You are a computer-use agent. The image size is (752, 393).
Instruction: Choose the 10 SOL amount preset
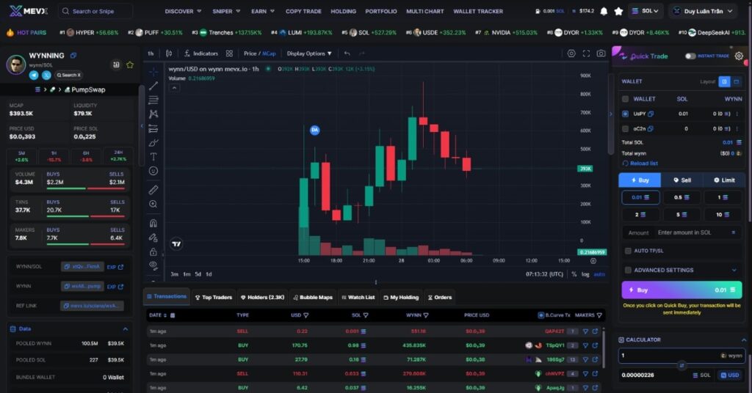(x=723, y=214)
